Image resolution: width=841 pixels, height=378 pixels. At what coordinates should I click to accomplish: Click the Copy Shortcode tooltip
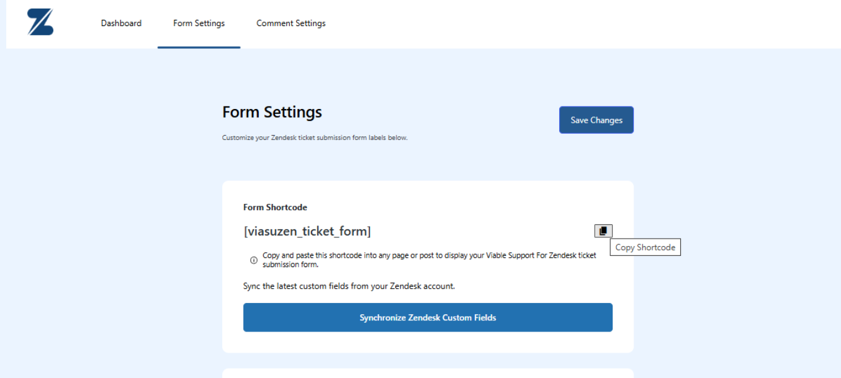645,247
